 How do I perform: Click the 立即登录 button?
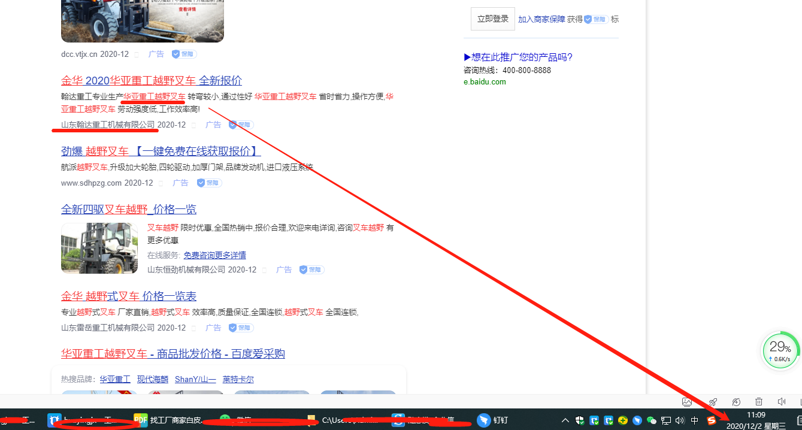493,19
